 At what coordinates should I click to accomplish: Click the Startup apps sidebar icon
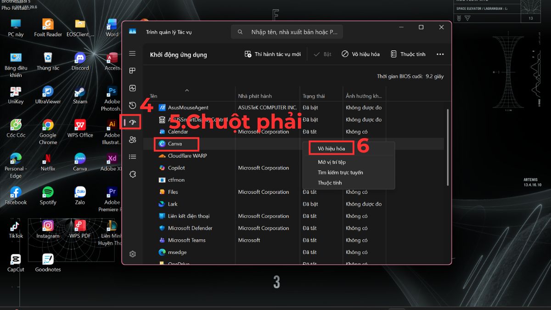click(132, 122)
